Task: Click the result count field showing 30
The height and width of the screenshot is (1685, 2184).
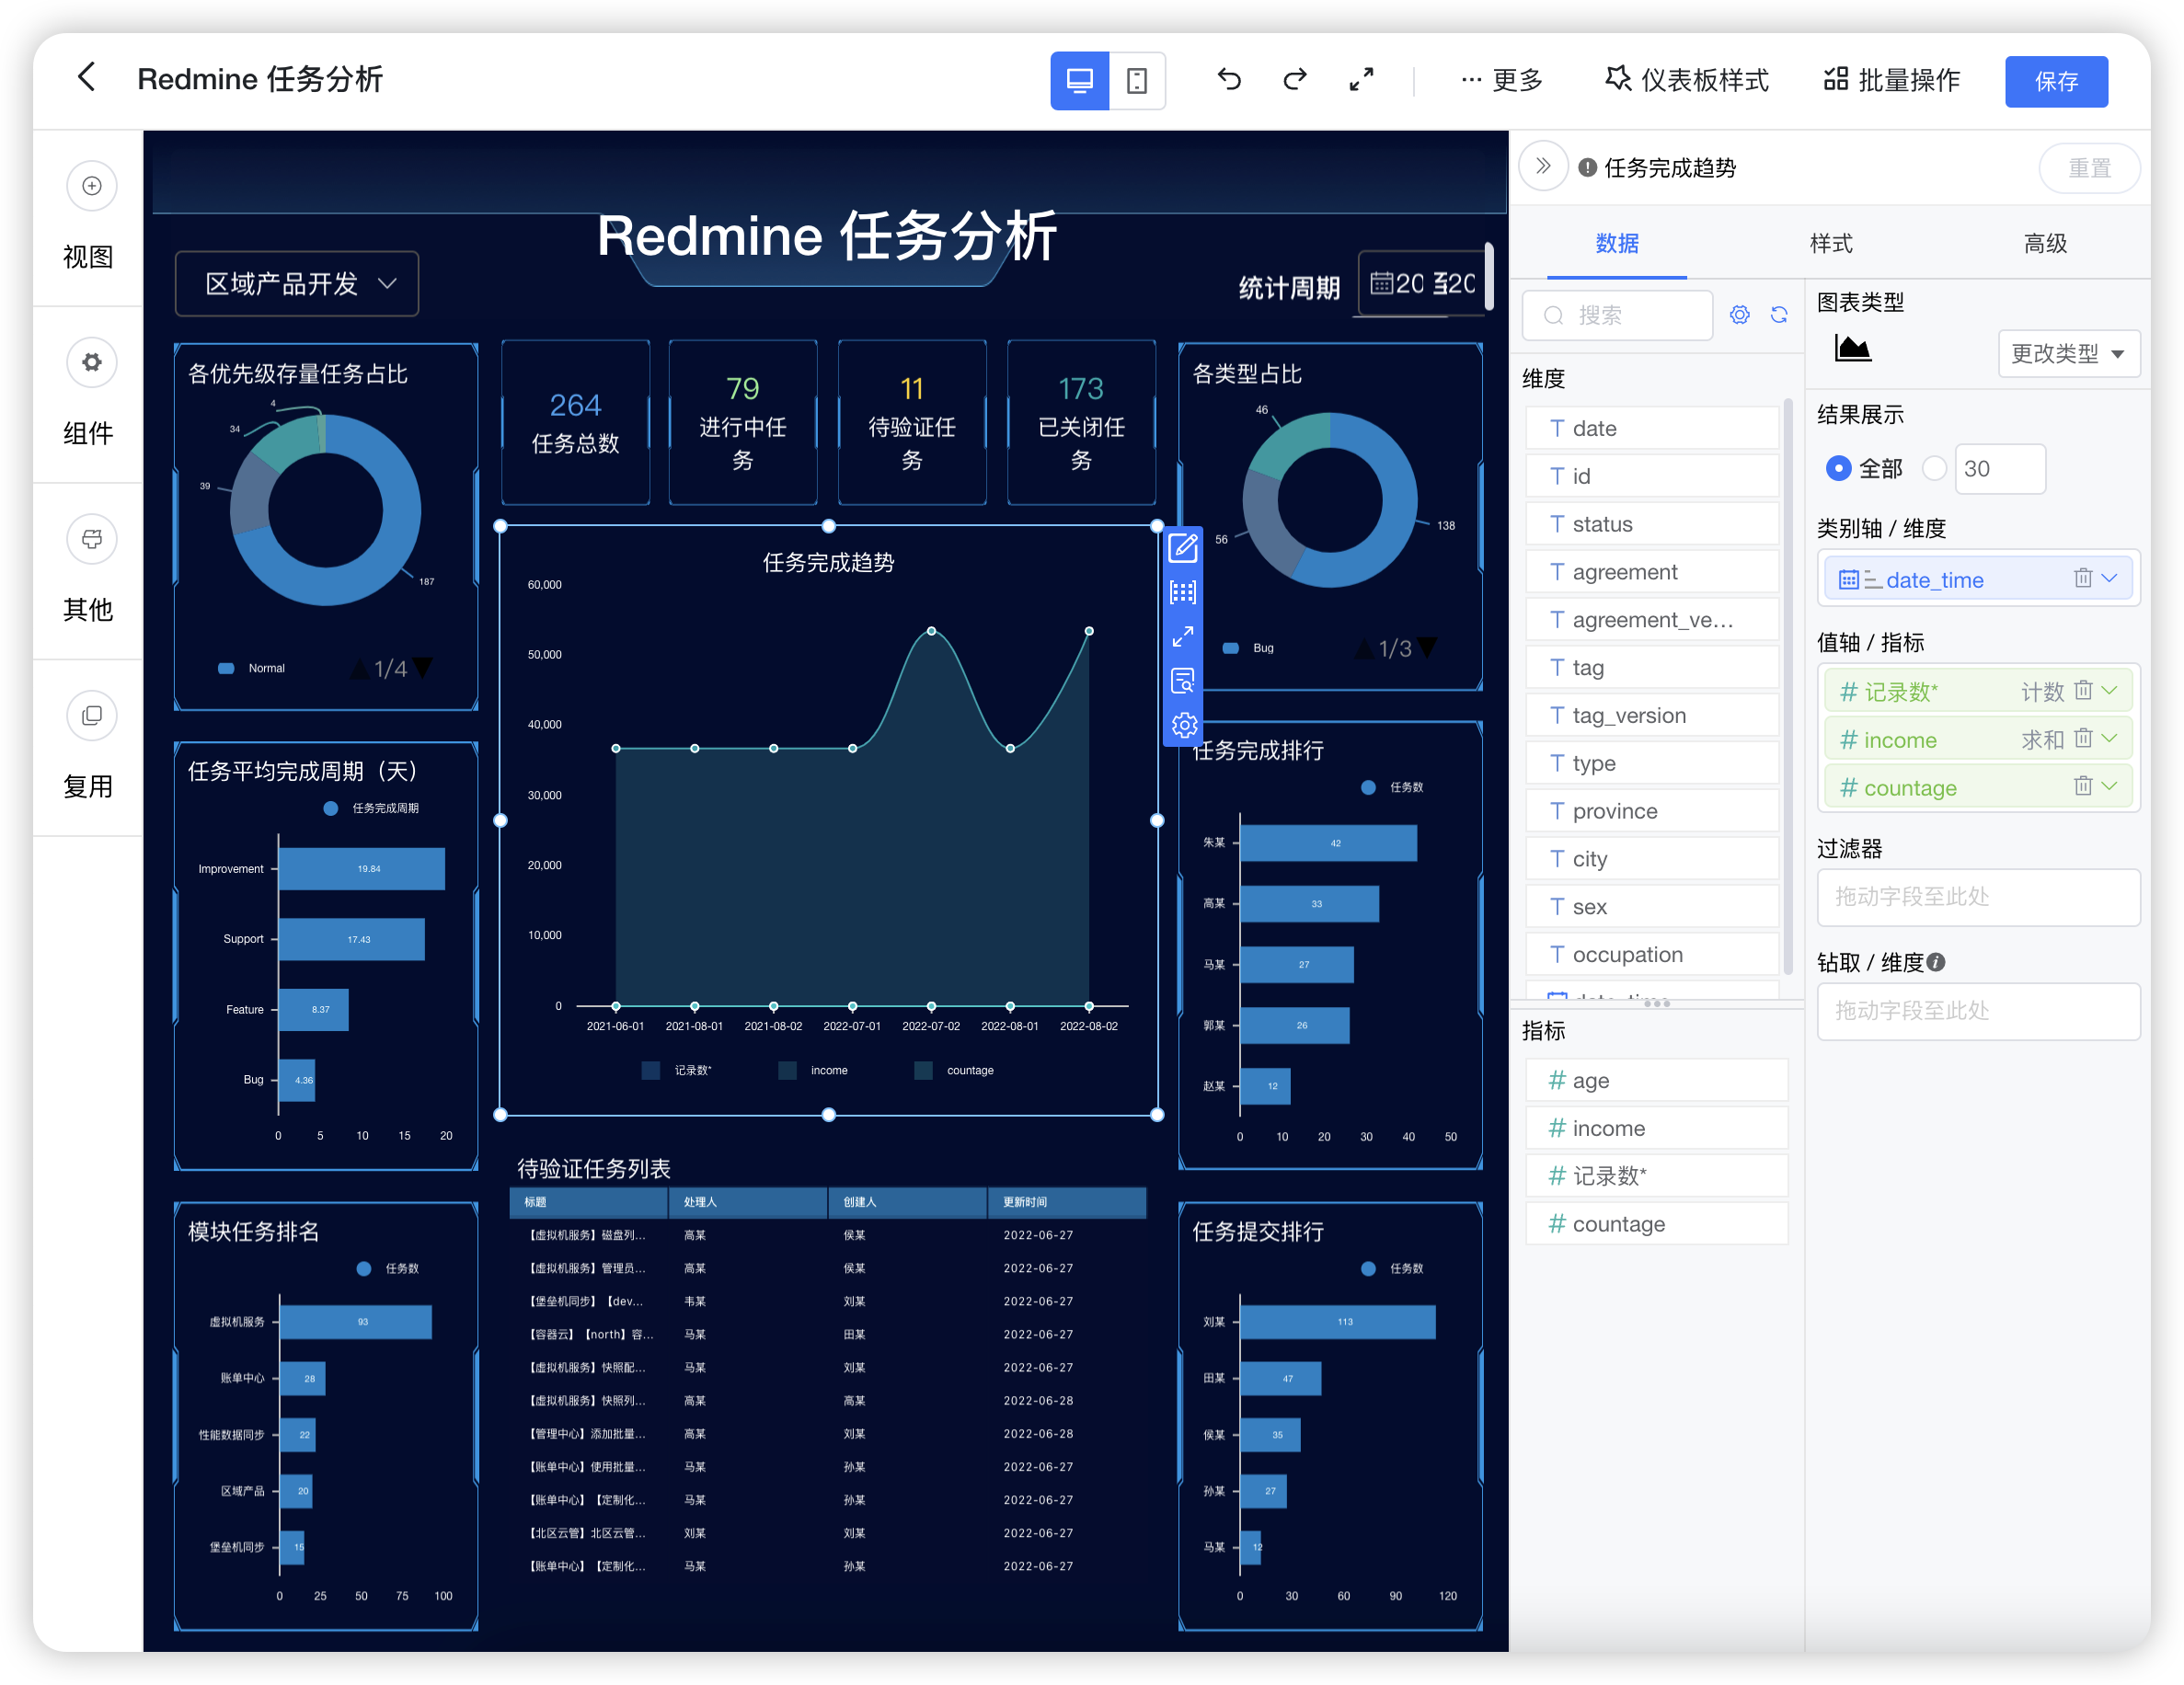Action: [2000, 468]
